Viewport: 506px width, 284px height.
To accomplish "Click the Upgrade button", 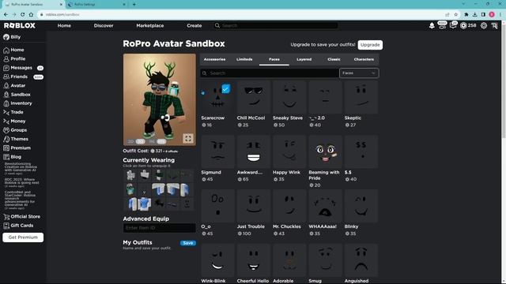I will click(370, 45).
